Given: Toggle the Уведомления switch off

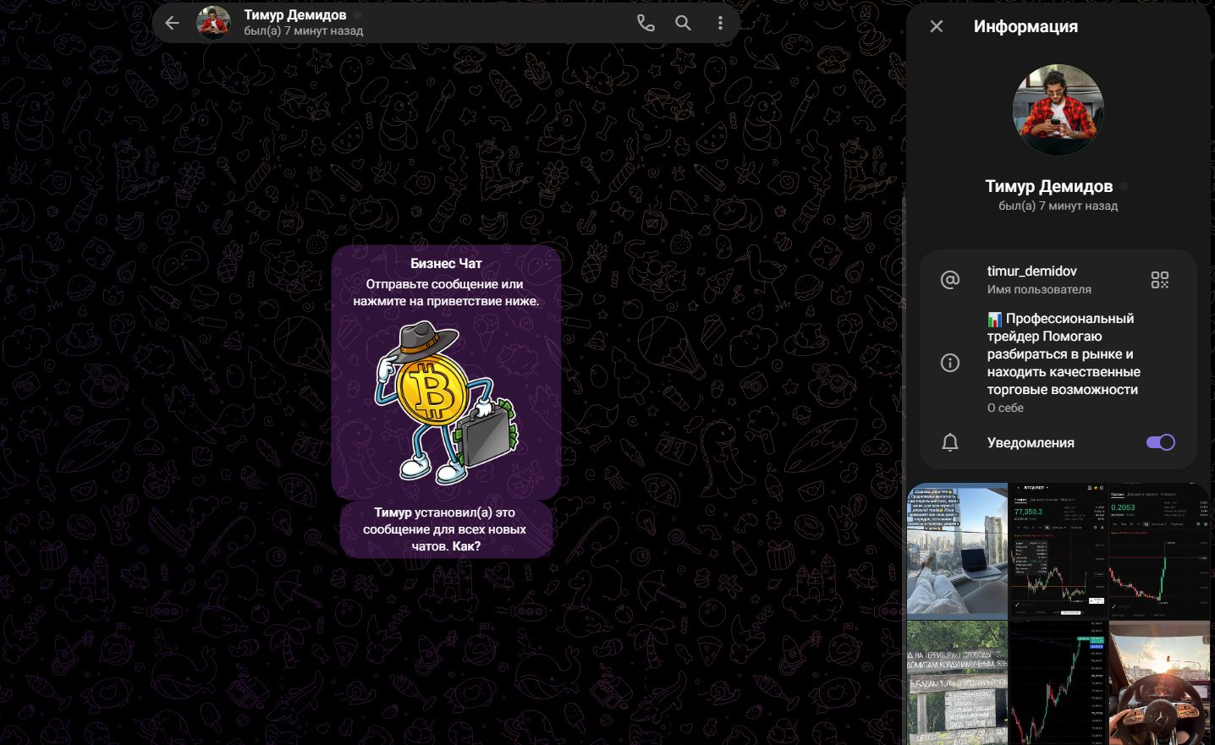Looking at the screenshot, I should pos(1160,442).
